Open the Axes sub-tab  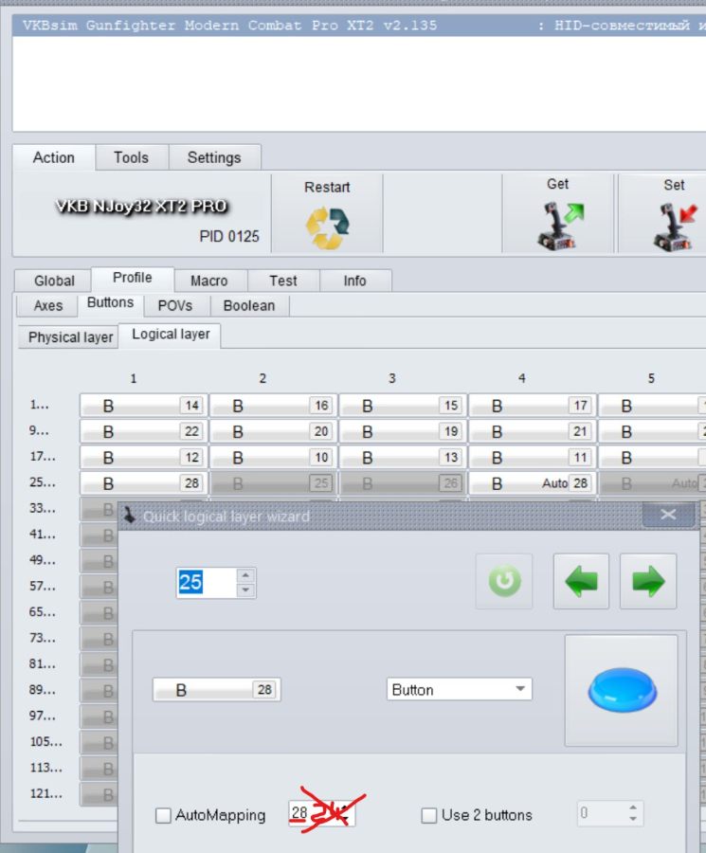click(x=48, y=306)
